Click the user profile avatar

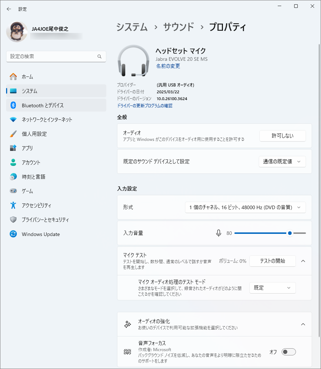(17, 31)
